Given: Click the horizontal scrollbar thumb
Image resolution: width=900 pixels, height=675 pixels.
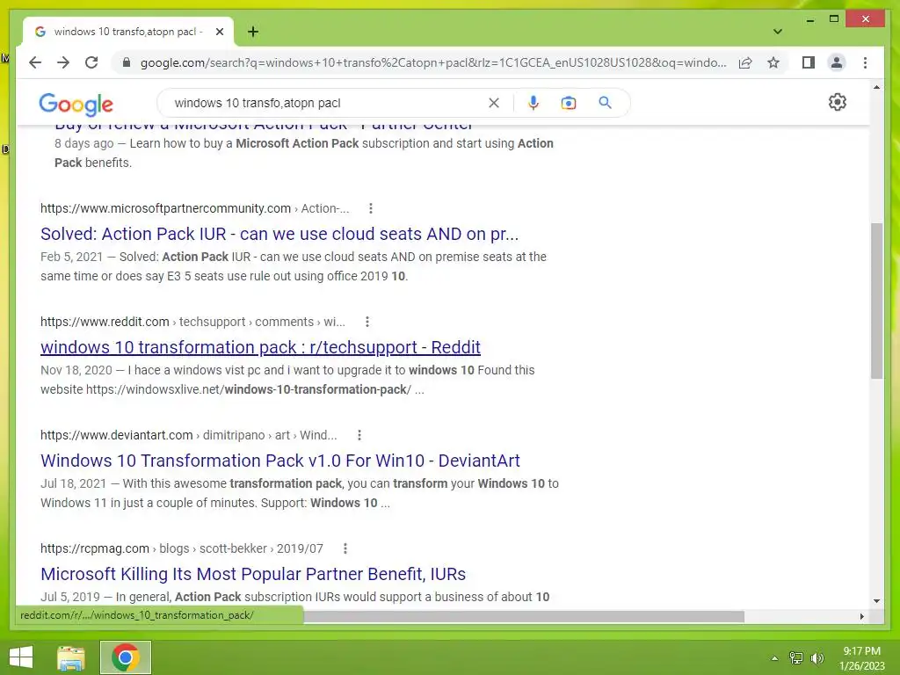Looking at the screenshot, I should 524,616.
